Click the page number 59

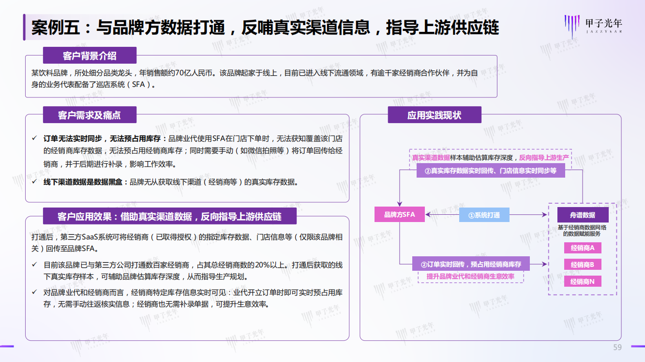(x=617, y=348)
